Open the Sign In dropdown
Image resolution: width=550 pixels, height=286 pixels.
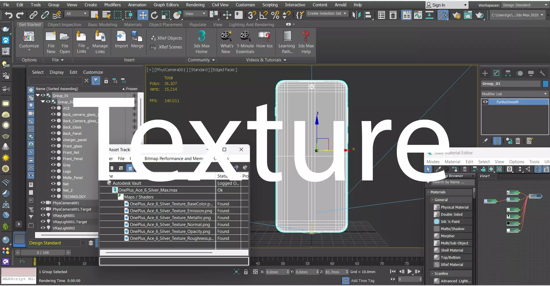pyautogui.click(x=446, y=5)
